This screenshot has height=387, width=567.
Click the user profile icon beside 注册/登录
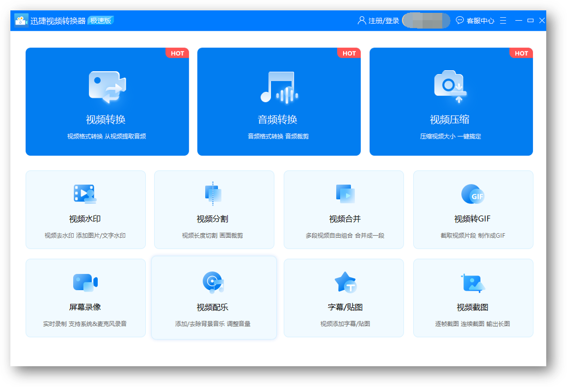tap(362, 20)
